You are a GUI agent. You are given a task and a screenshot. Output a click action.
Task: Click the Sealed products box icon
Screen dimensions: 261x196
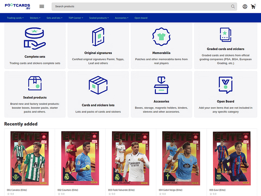click(x=35, y=83)
